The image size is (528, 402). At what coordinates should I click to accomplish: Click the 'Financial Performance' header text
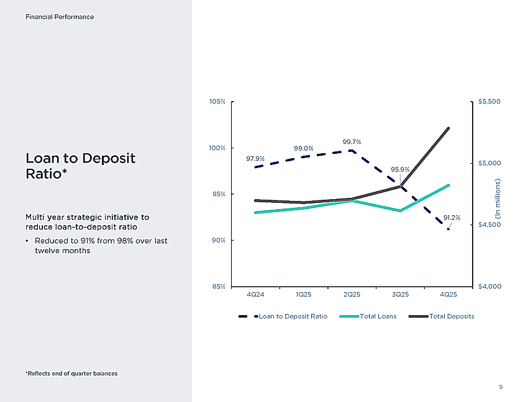tap(60, 17)
